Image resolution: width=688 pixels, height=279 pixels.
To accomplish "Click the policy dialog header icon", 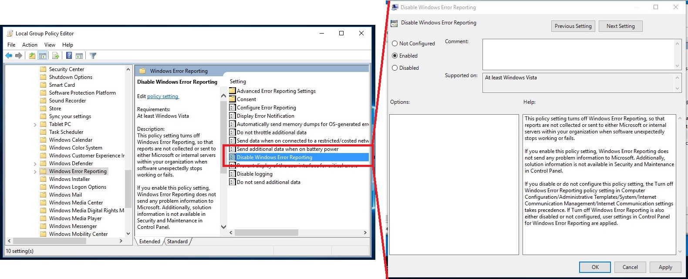I will tap(394, 23).
